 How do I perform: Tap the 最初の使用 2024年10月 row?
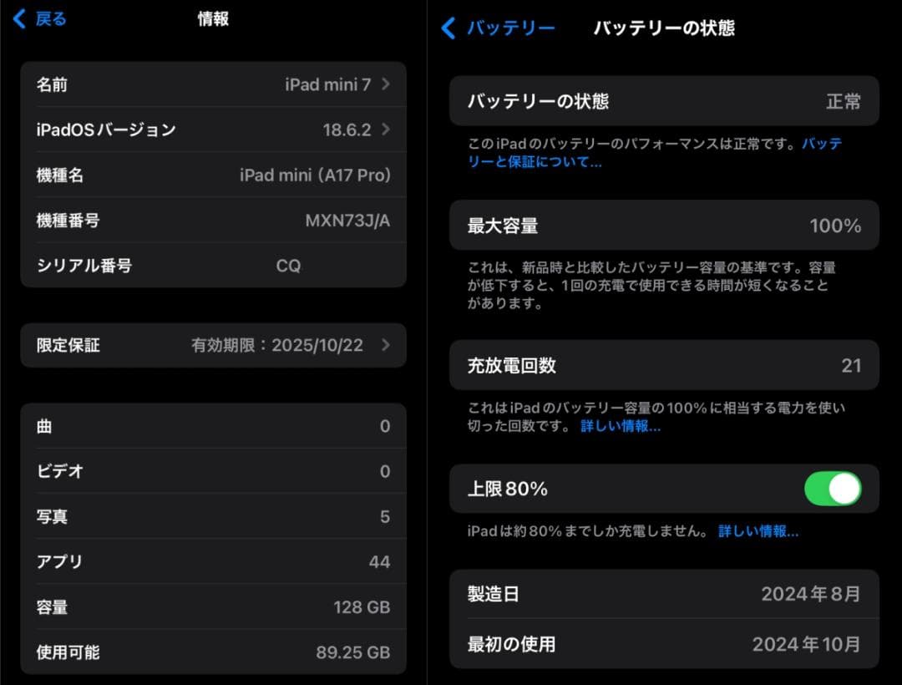(664, 644)
